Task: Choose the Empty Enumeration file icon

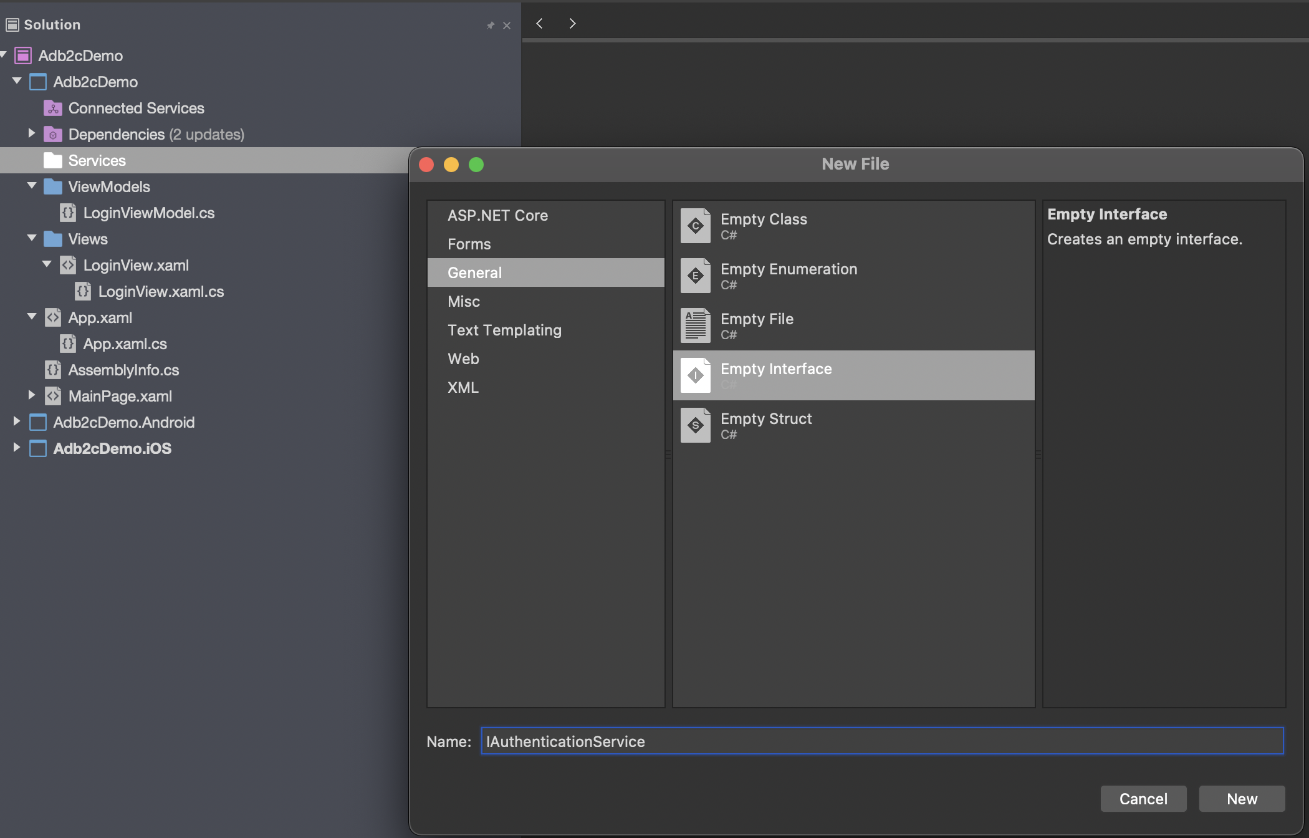Action: [695, 276]
